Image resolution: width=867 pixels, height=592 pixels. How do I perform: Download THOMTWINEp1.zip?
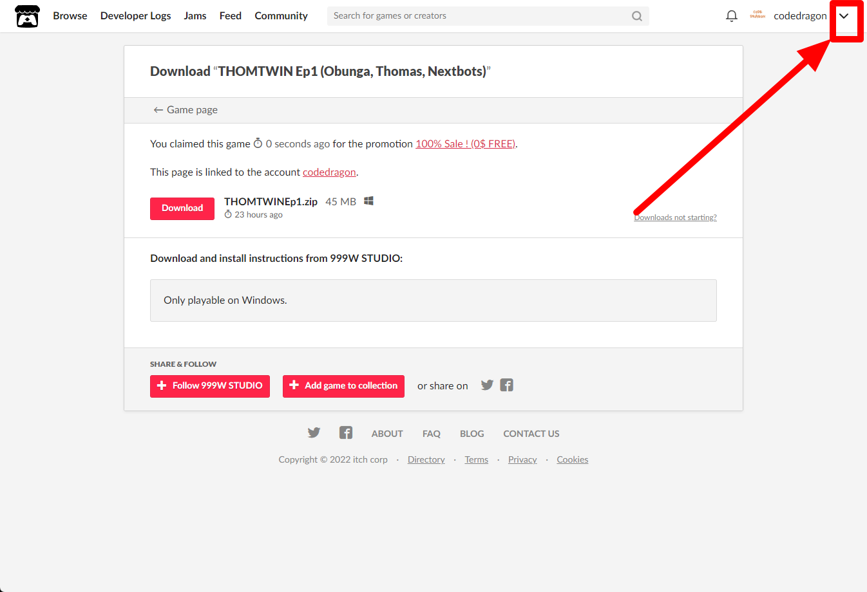coord(182,208)
